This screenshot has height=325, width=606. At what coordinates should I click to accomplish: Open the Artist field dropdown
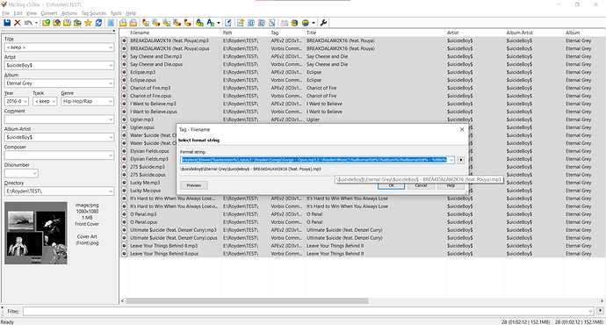coord(111,65)
